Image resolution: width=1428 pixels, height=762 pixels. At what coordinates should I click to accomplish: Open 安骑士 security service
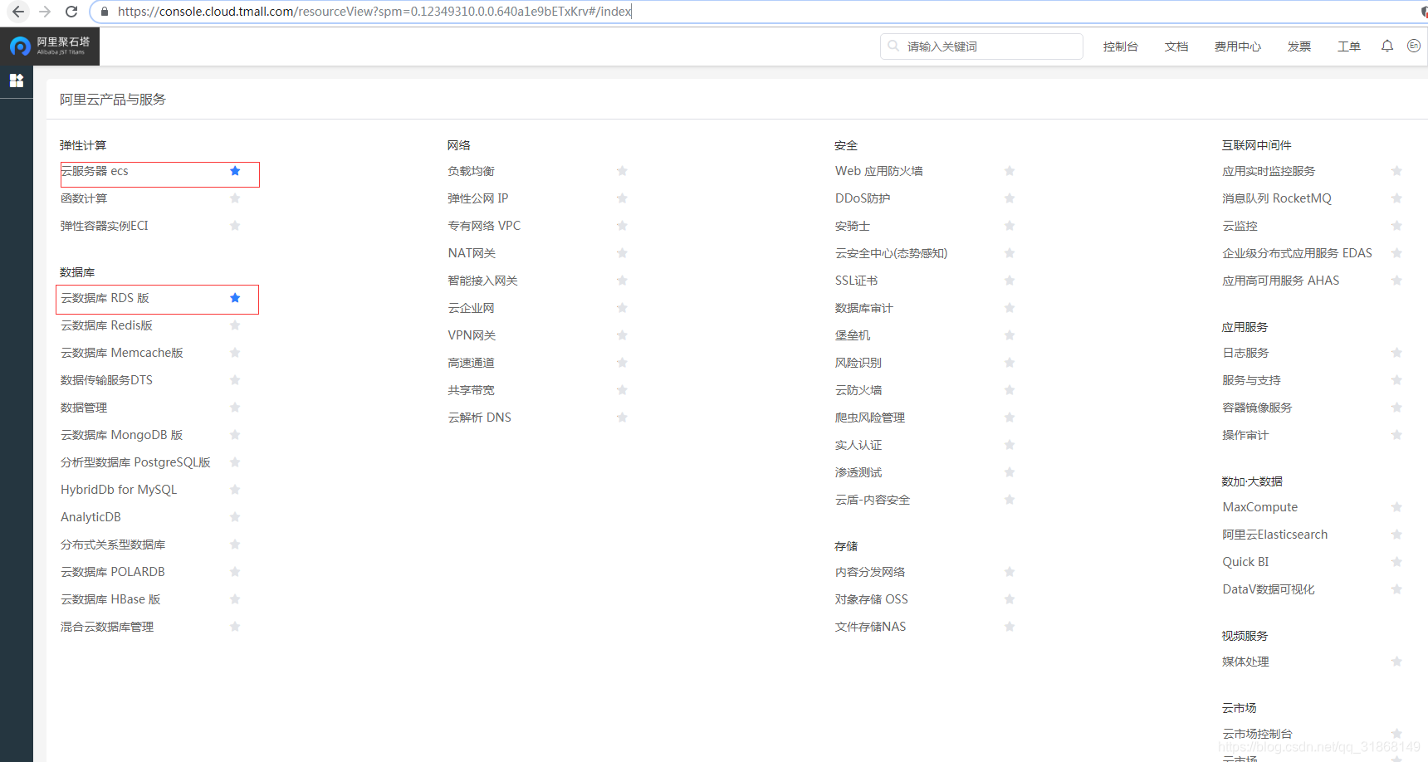[x=853, y=226]
